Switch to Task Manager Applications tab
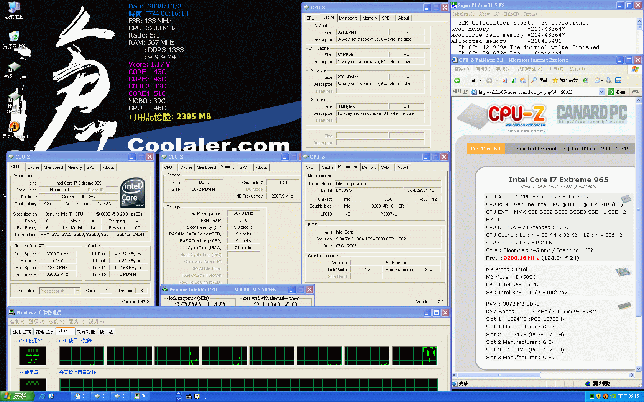 pos(21,332)
